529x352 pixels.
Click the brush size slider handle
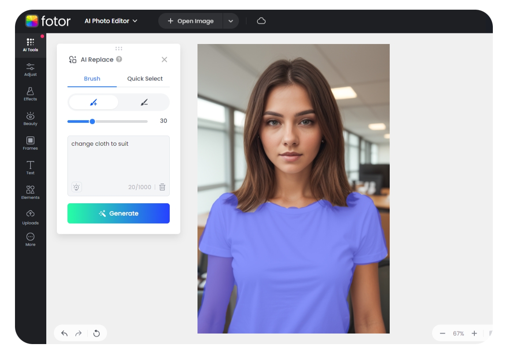pyautogui.click(x=92, y=121)
